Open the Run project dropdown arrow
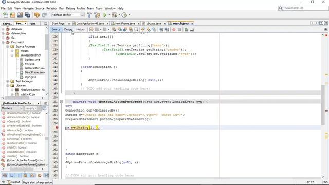This screenshot has width=329, height=185. [109, 15]
